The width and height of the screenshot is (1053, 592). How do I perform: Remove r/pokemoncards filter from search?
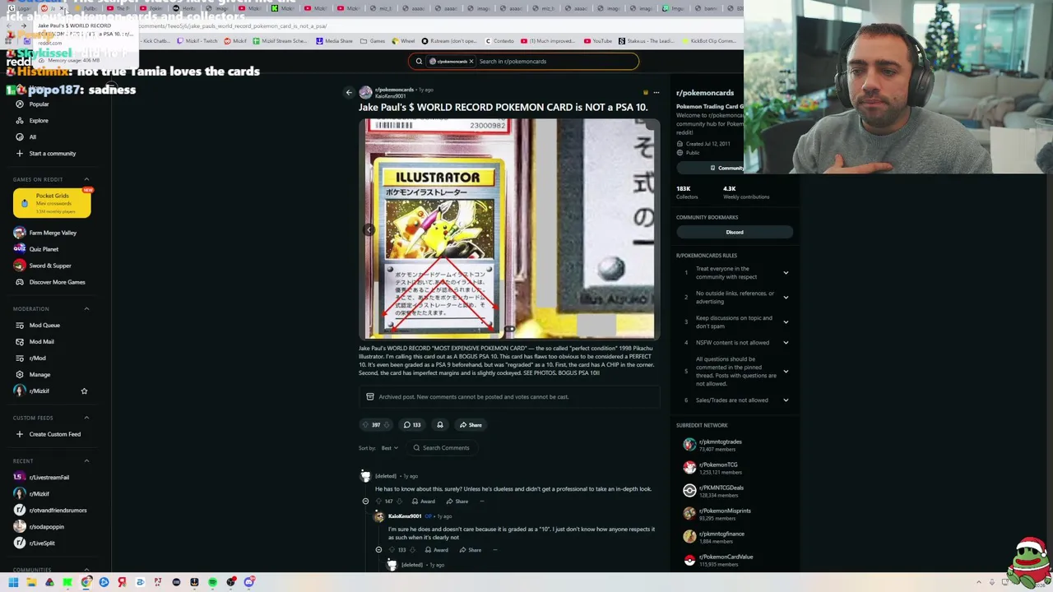471,61
